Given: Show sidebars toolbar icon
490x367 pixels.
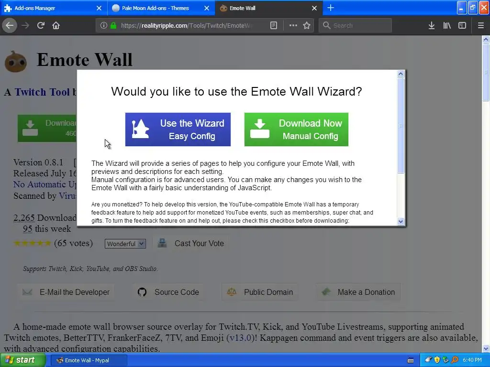Looking at the screenshot, I should (x=462, y=25).
